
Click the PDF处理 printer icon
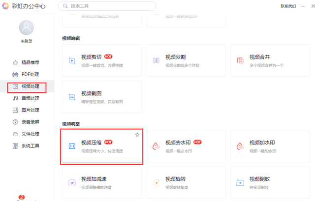[x=15, y=74]
